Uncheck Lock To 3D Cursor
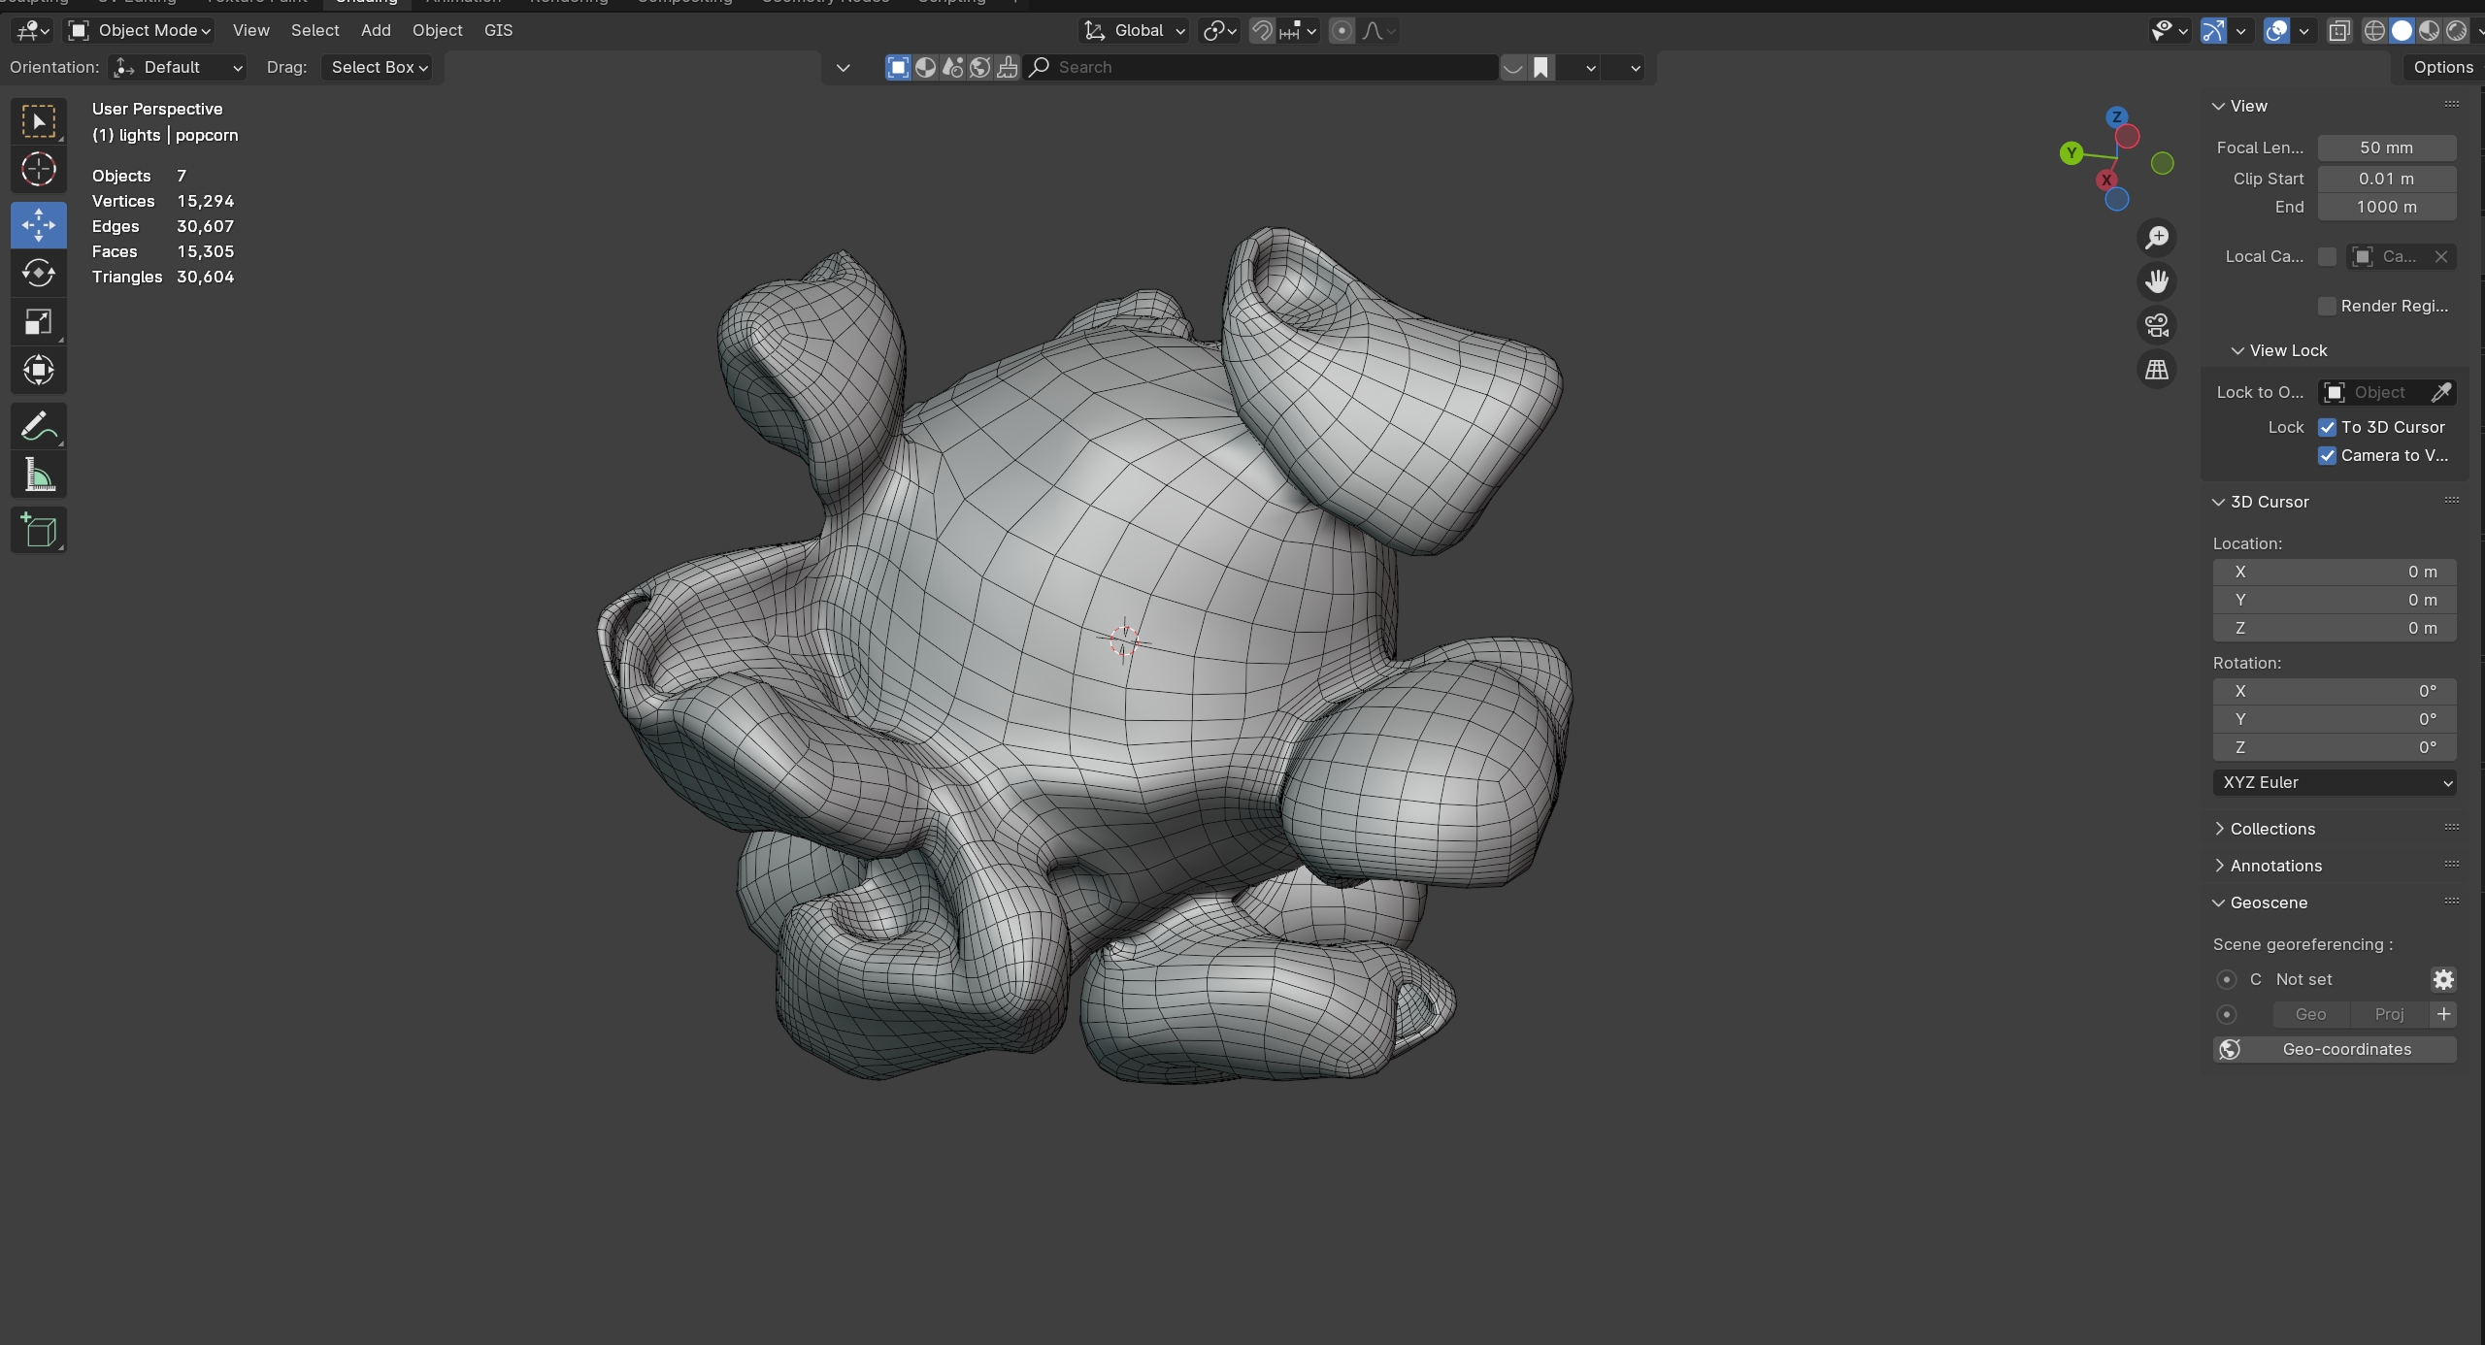This screenshot has height=1345, width=2485. 2328,427
